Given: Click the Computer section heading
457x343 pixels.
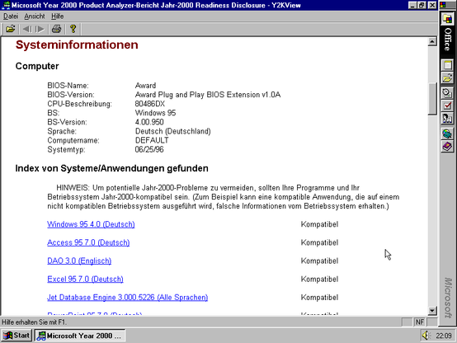Looking at the screenshot, I should [x=37, y=66].
